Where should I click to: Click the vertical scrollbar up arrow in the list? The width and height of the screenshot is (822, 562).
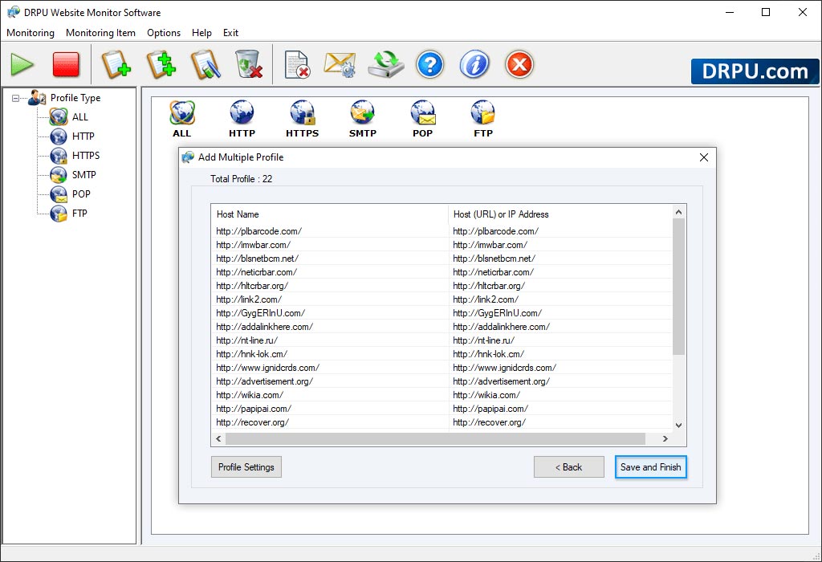point(679,212)
